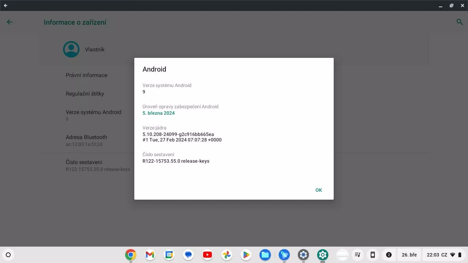Click OK to dismiss the Android dialog
The image size is (468, 263).
pos(319,190)
